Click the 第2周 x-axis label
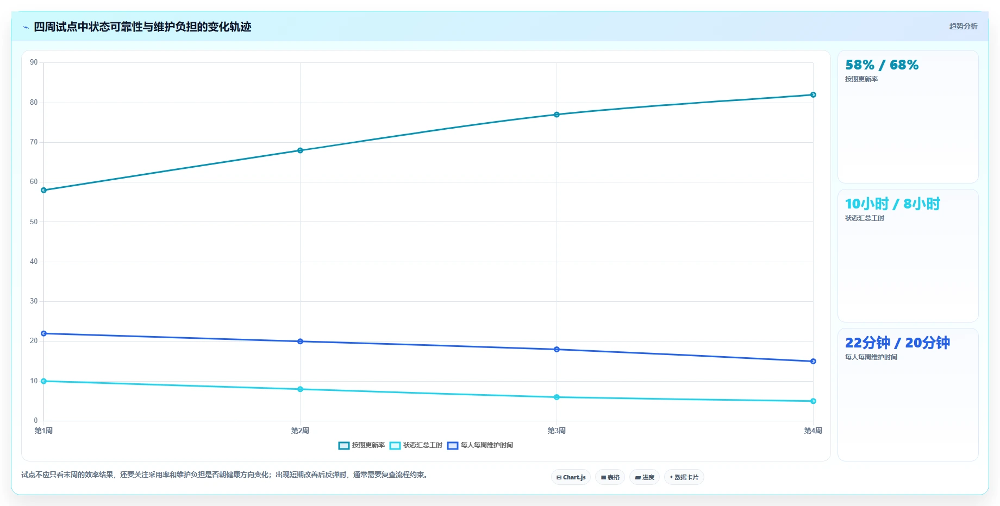 [x=300, y=431]
